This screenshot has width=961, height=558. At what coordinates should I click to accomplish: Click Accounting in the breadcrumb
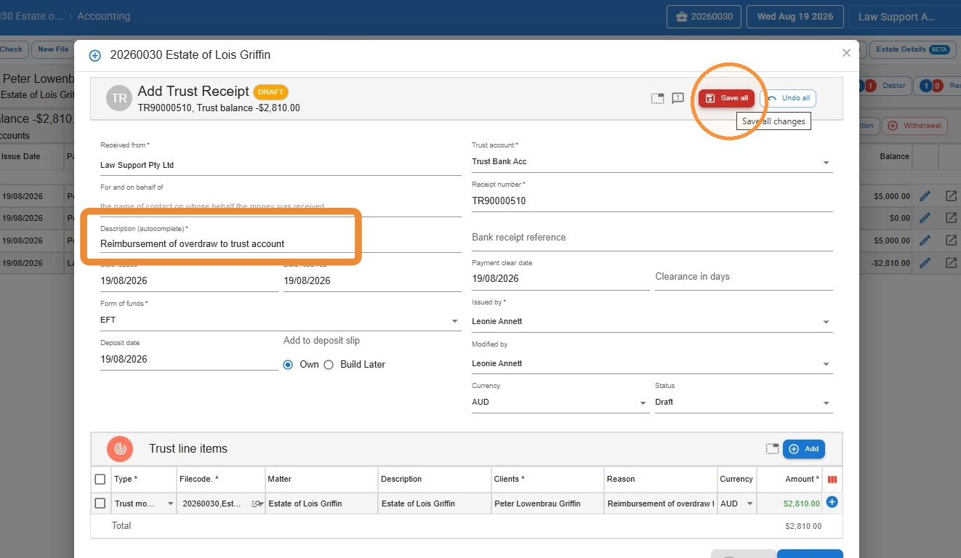click(x=104, y=16)
